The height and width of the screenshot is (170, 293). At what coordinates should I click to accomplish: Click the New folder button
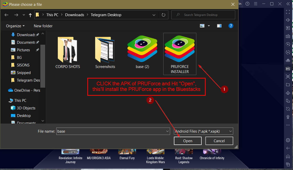pyautogui.click(x=43, y=26)
